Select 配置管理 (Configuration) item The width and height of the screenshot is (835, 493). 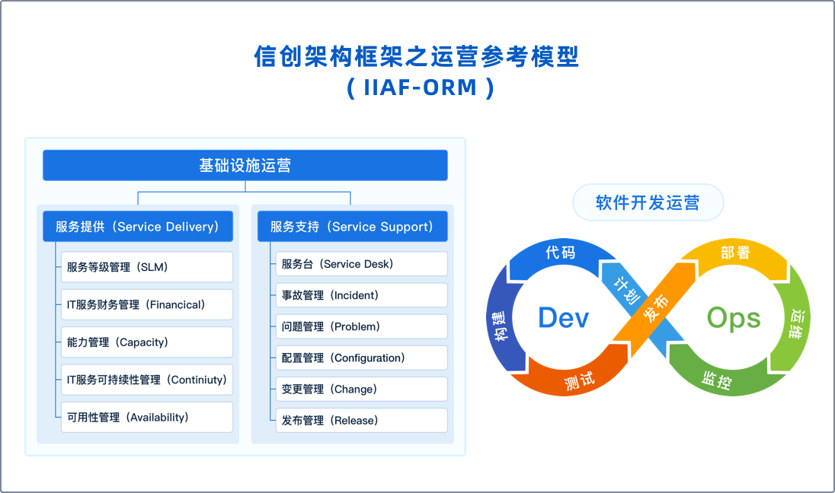tap(361, 358)
